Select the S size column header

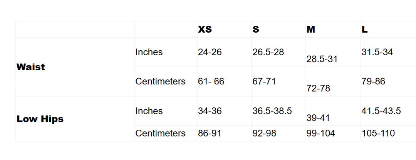pyautogui.click(x=256, y=30)
